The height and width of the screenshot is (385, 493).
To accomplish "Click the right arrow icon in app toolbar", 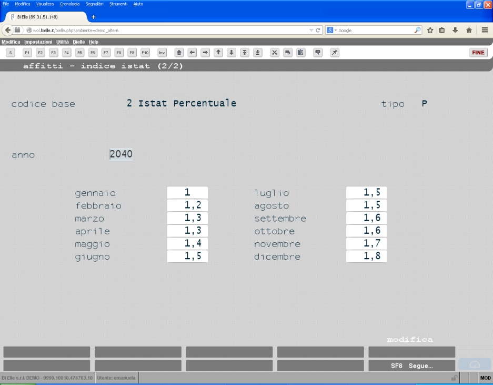I will (x=205, y=53).
